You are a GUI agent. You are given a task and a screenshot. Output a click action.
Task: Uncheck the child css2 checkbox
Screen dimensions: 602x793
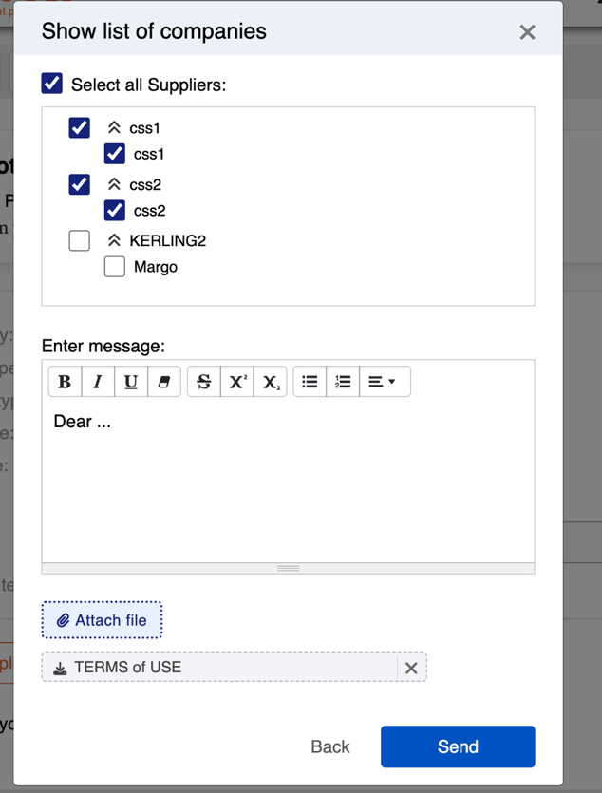pos(115,211)
